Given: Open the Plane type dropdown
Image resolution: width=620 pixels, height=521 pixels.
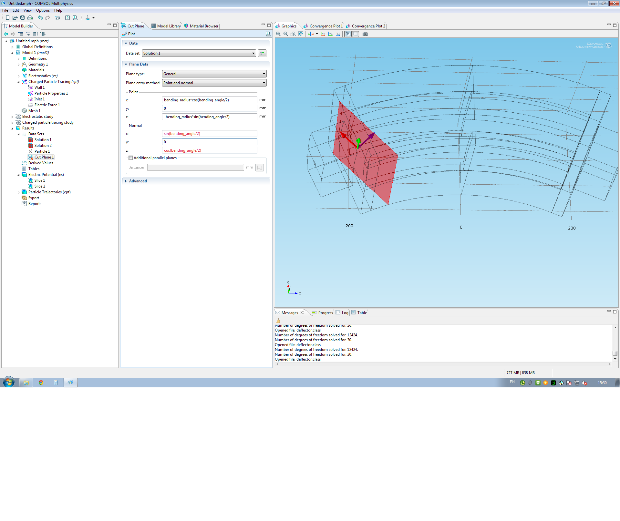Looking at the screenshot, I should (214, 74).
